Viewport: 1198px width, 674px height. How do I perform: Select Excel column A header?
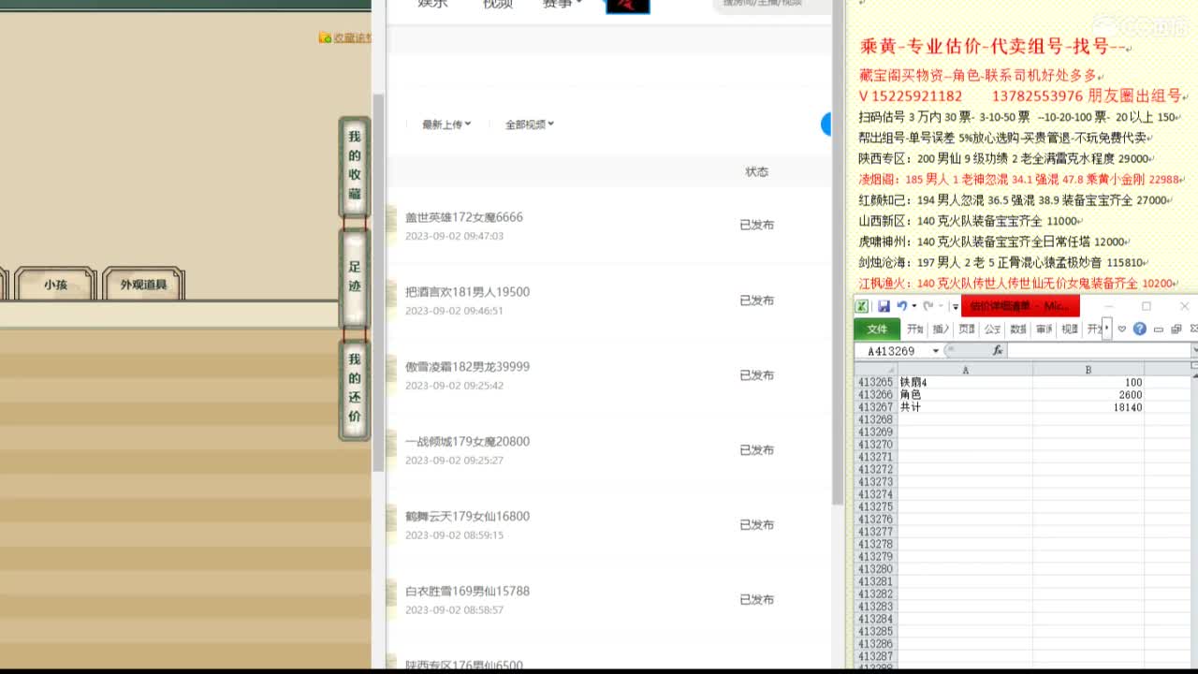(x=965, y=370)
